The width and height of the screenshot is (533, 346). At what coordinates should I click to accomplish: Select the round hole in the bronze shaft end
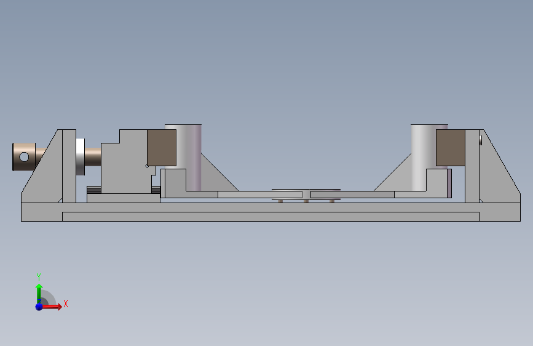click(24, 157)
